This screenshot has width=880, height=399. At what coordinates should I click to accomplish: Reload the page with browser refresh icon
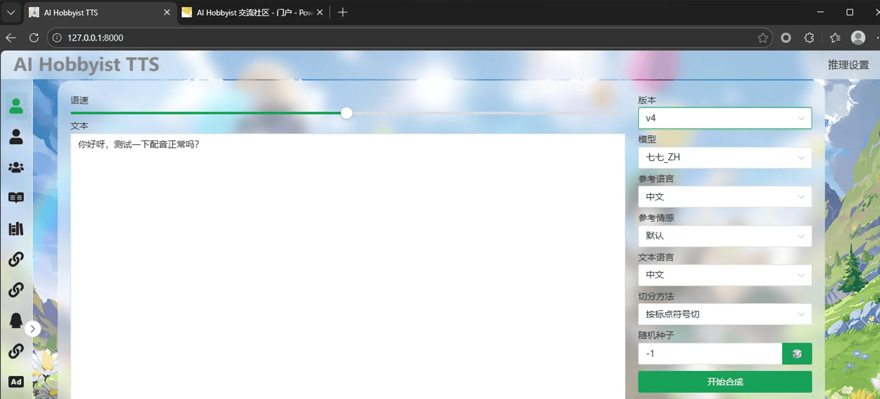tap(34, 38)
